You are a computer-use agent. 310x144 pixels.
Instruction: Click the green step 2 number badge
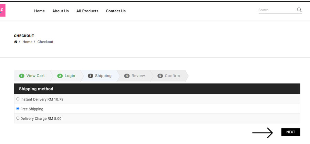[x=60, y=76]
